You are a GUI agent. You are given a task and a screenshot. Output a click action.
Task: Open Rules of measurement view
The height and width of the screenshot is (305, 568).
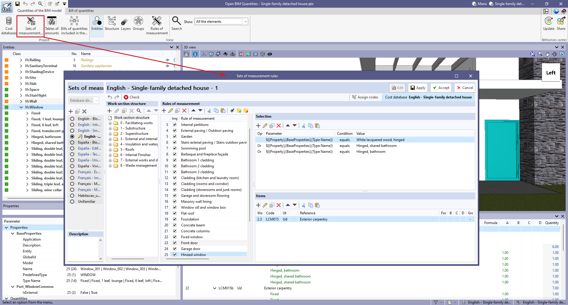(x=157, y=25)
